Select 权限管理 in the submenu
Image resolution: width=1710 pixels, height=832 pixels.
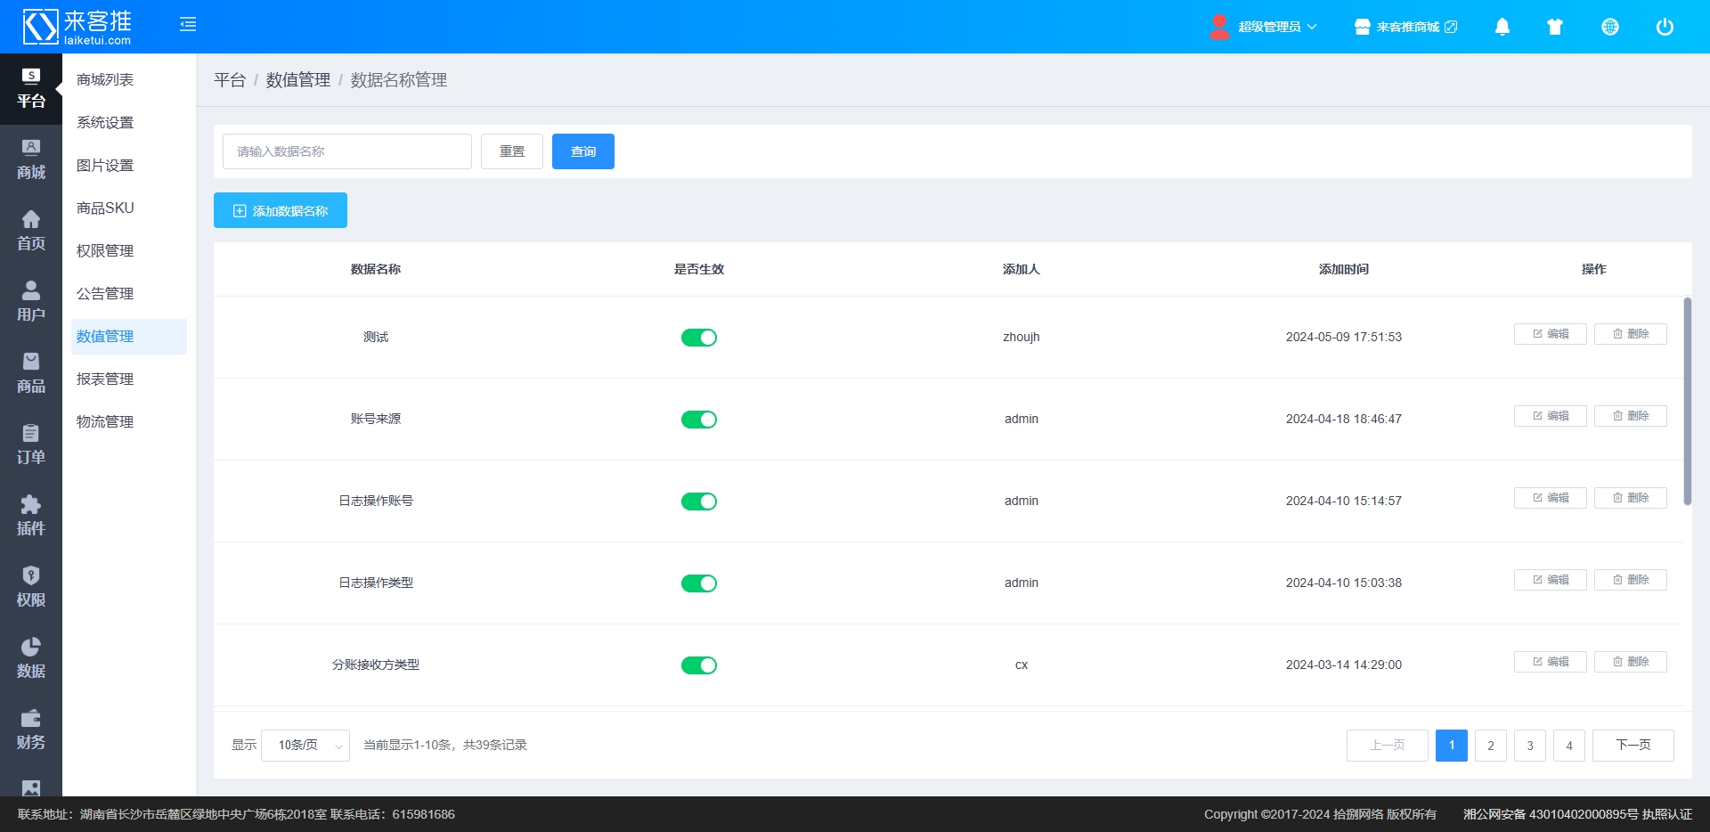point(105,251)
